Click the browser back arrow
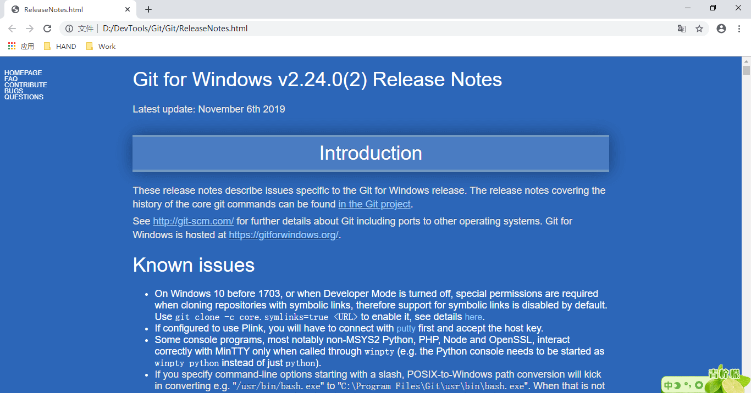 coord(12,29)
